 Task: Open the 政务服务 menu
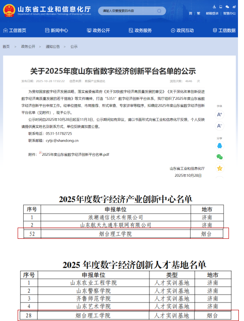tap(140, 31)
